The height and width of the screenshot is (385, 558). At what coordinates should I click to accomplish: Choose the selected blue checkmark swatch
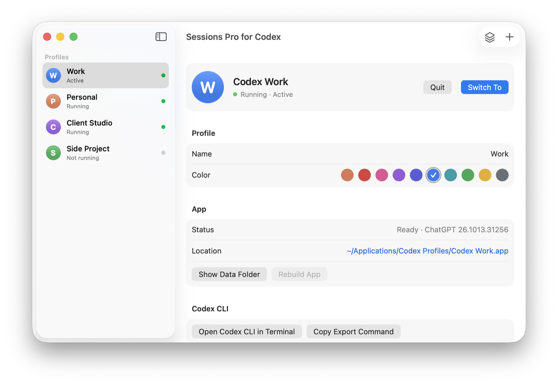point(433,175)
